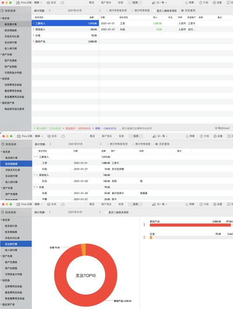
Task: Switch to 账户流水 tab in the top window
Action: tap(106, 3)
